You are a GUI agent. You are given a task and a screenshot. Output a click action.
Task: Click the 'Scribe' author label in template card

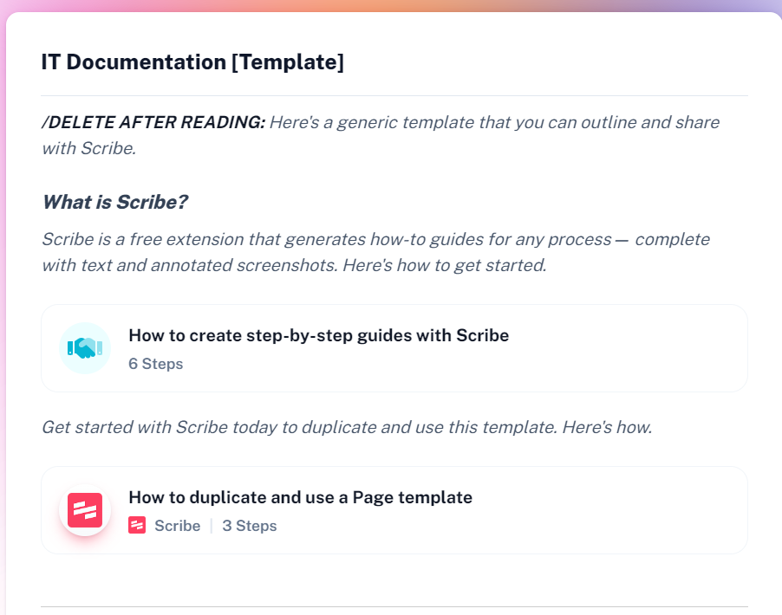click(x=177, y=525)
